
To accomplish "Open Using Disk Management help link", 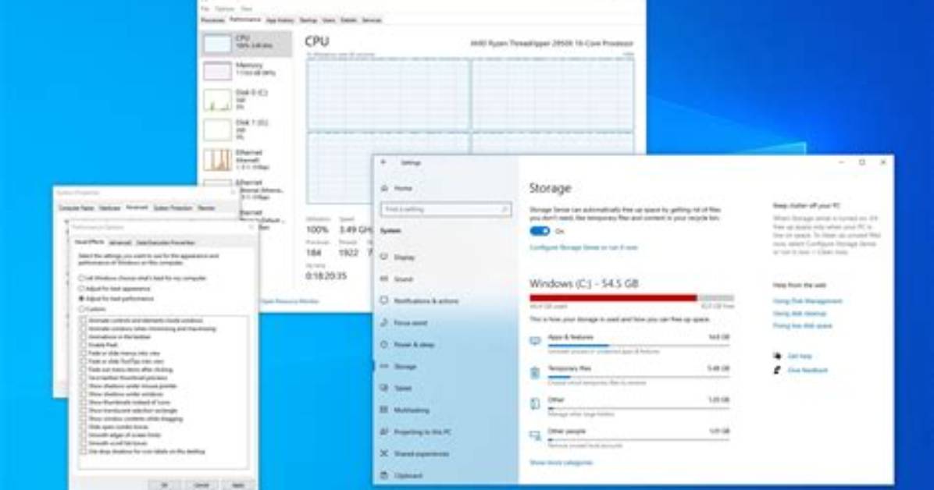I will [x=807, y=300].
